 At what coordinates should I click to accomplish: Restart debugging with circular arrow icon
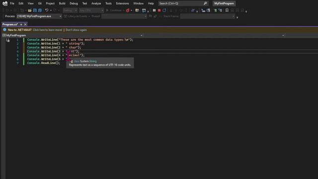[x=164, y=10]
